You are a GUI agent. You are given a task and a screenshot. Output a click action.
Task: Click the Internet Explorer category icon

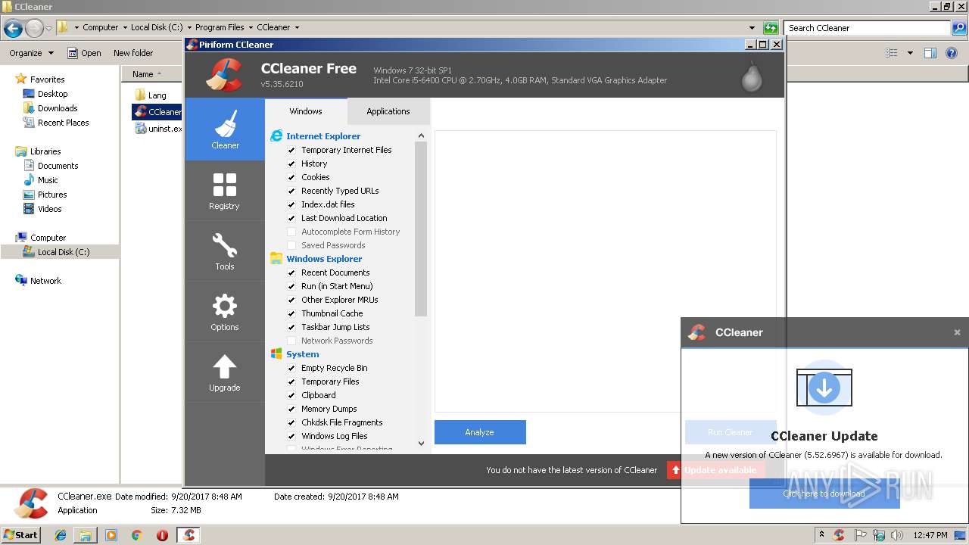click(x=276, y=136)
